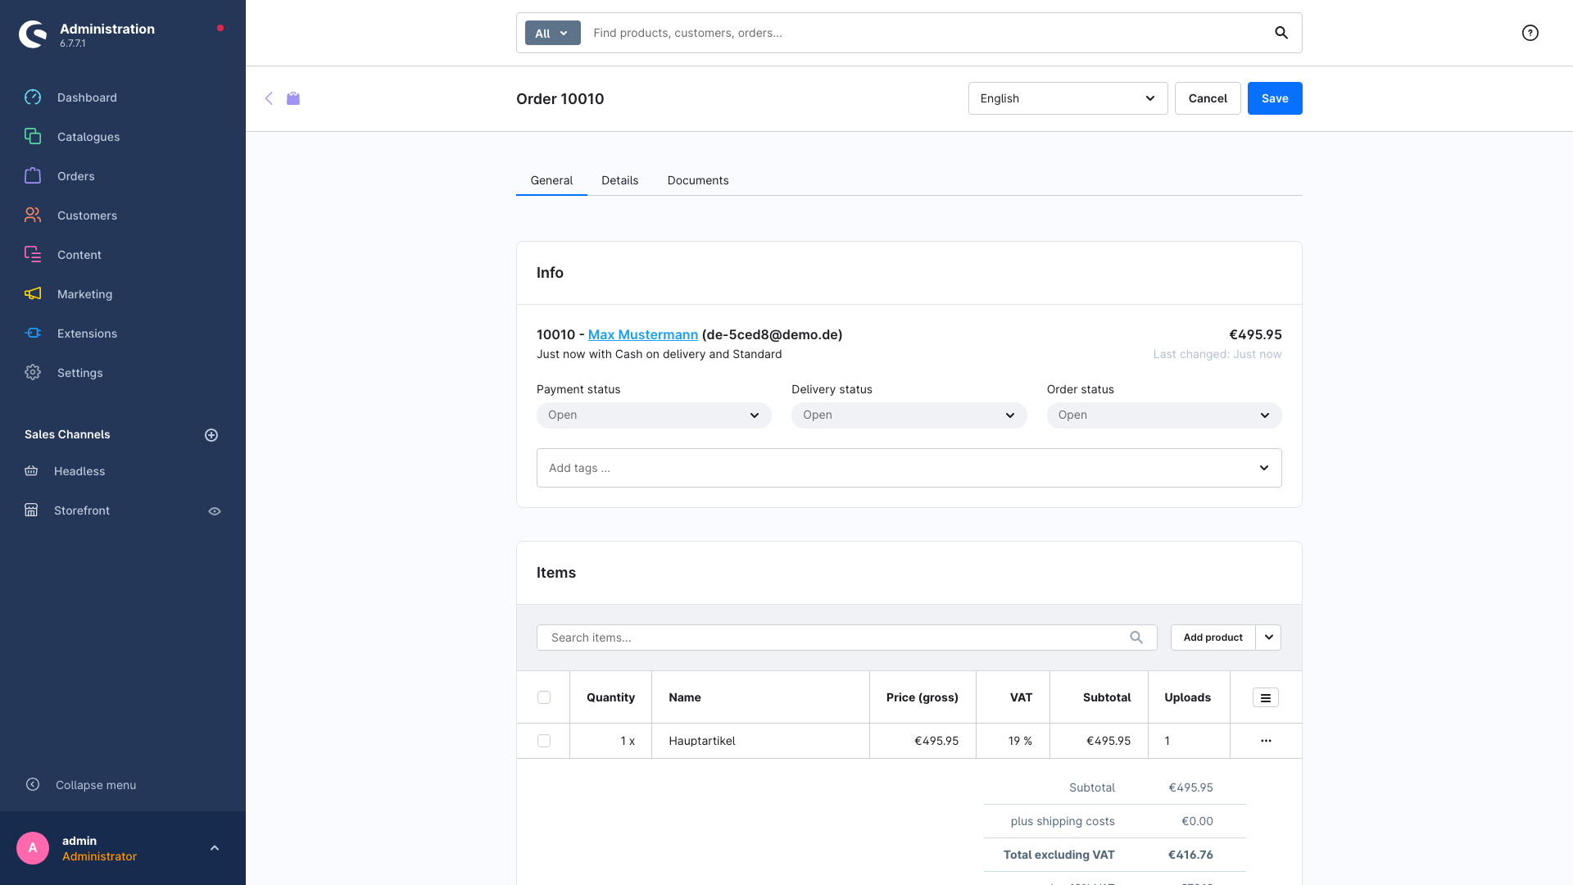The height and width of the screenshot is (885, 1573).
Task: Switch to the Documents tab
Action: pos(697,180)
